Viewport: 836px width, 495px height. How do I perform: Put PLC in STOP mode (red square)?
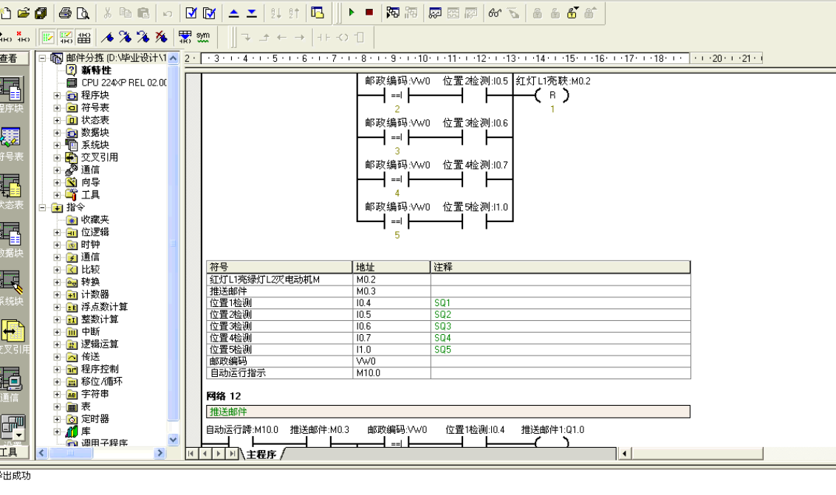(x=369, y=13)
